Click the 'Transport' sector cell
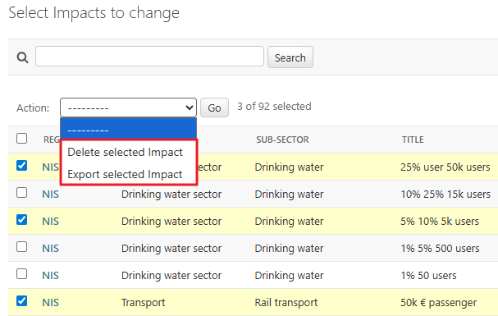This screenshot has width=498, height=316. pyautogui.click(x=144, y=303)
